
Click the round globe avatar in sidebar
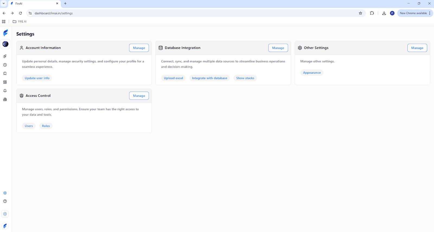pos(5,44)
